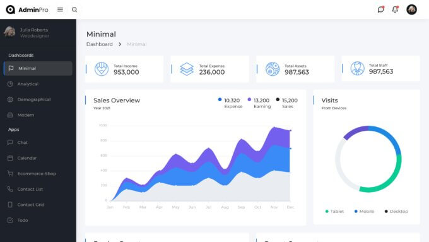This screenshot has width=429, height=242.
Task: Click the blue Mobile donut segment
Action: click(x=390, y=136)
